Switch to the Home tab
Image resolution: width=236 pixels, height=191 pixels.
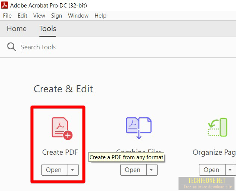coord(17,29)
